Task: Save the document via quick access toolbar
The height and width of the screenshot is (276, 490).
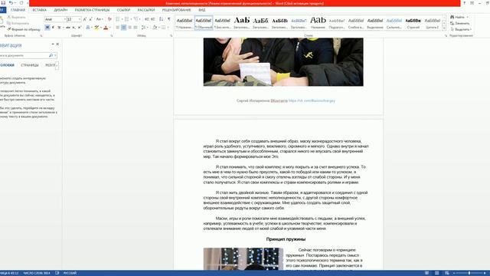Action: 3,3
